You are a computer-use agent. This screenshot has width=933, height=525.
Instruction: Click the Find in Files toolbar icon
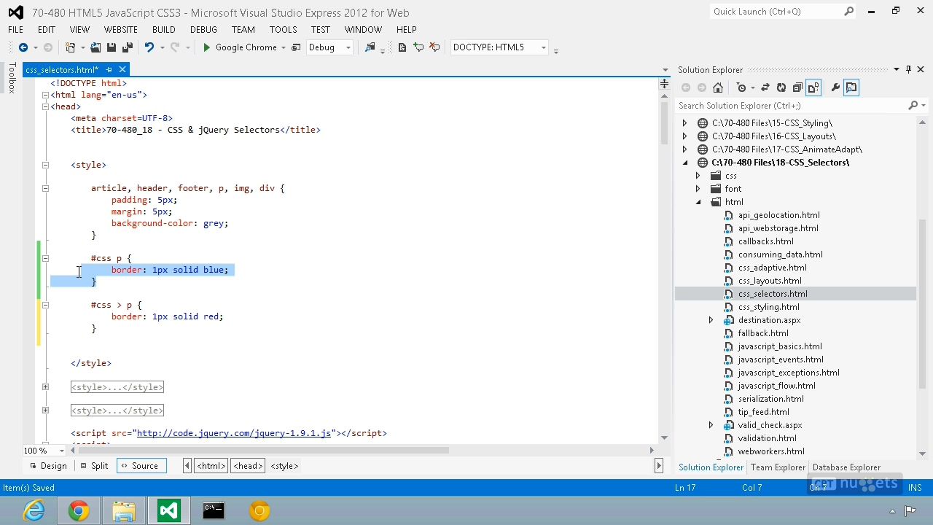coord(370,47)
